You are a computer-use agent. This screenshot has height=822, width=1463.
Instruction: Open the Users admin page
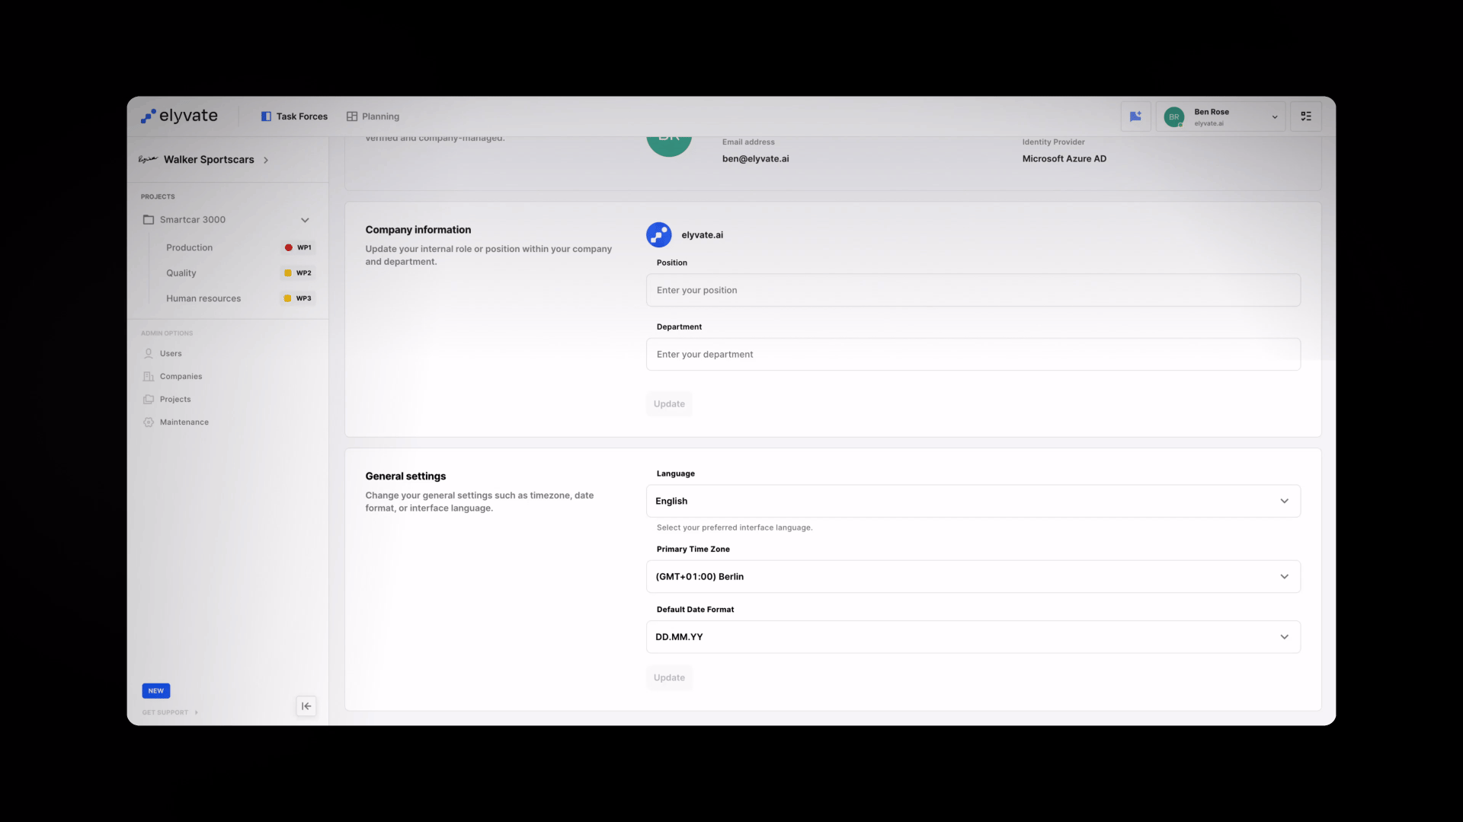pyautogui.click(x=171, y=354)
